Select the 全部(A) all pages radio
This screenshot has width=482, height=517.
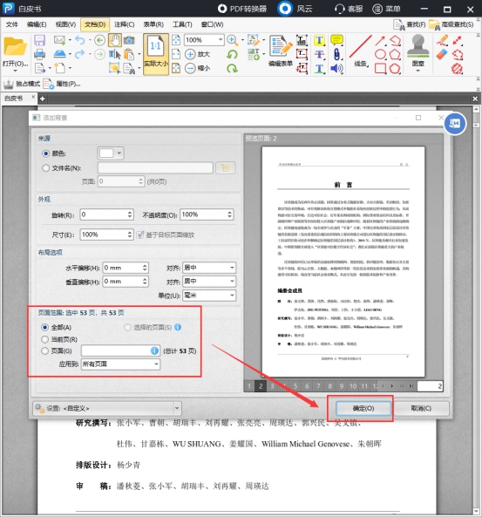(44, 328)
